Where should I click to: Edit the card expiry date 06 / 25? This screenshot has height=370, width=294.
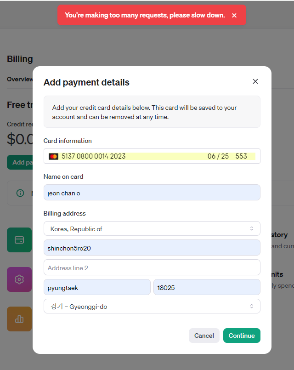(218, 156)
